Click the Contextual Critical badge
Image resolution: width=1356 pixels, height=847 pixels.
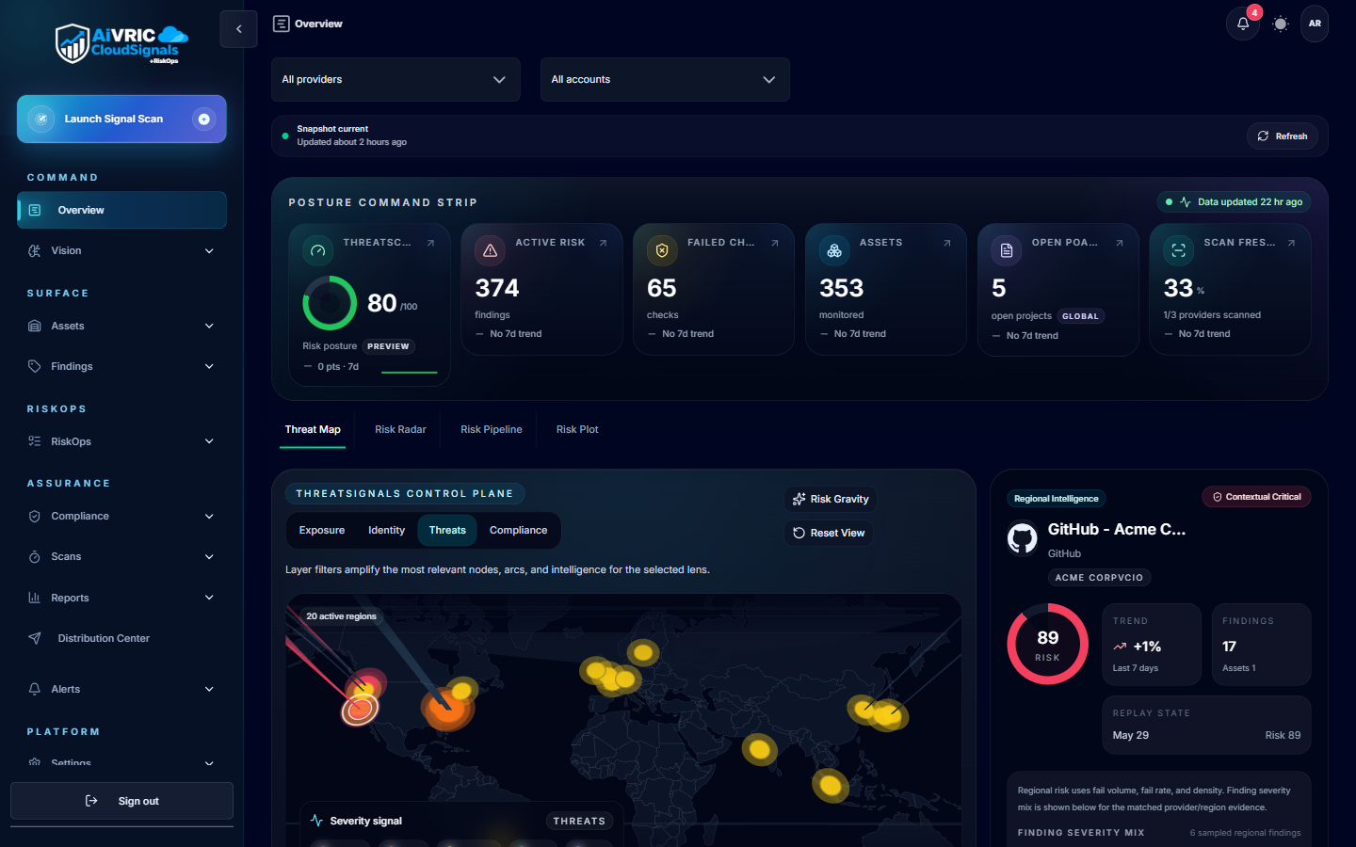click(x=1256, y=497)
